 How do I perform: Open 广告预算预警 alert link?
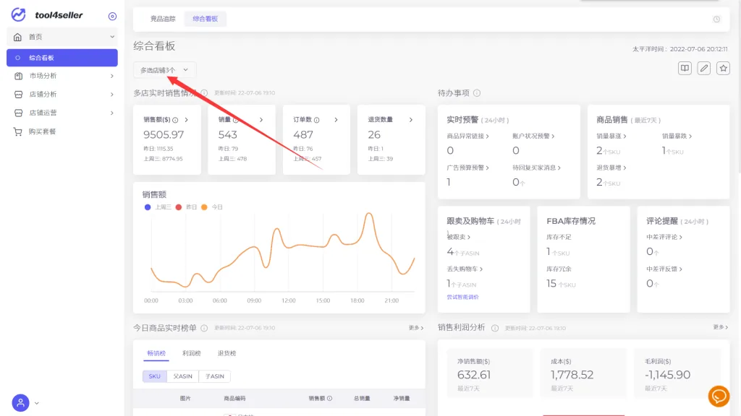tap(468, 168)
